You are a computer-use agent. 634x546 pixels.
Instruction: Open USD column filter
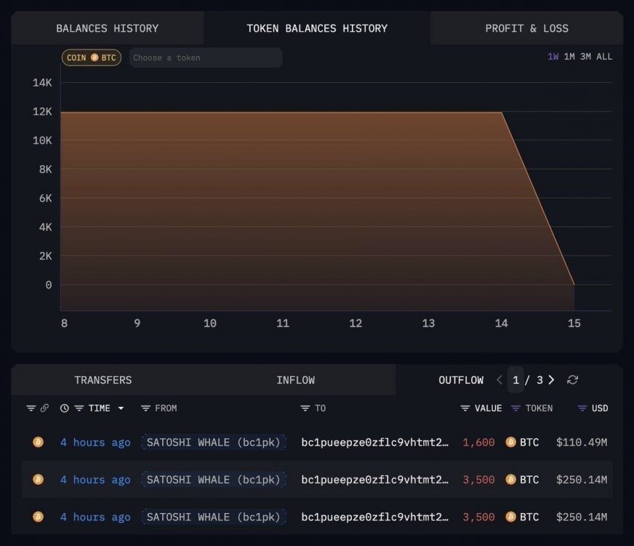[582, 408]
